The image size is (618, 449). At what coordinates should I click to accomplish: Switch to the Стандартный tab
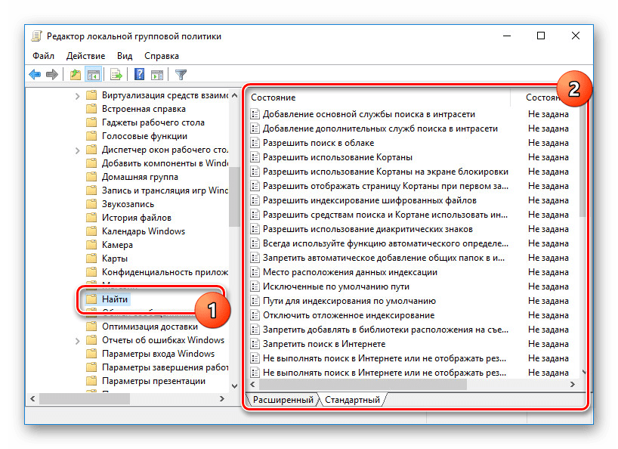coord(353,400)
